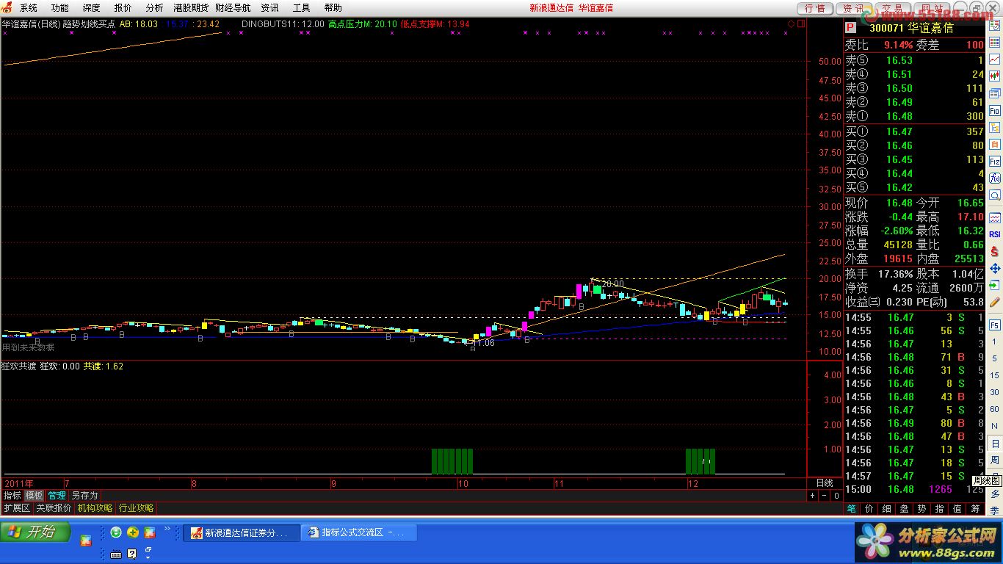Viewport: 1003px width, 564px height.
Task: Open the 帮助 menu
Action: [x=333, y=8]
